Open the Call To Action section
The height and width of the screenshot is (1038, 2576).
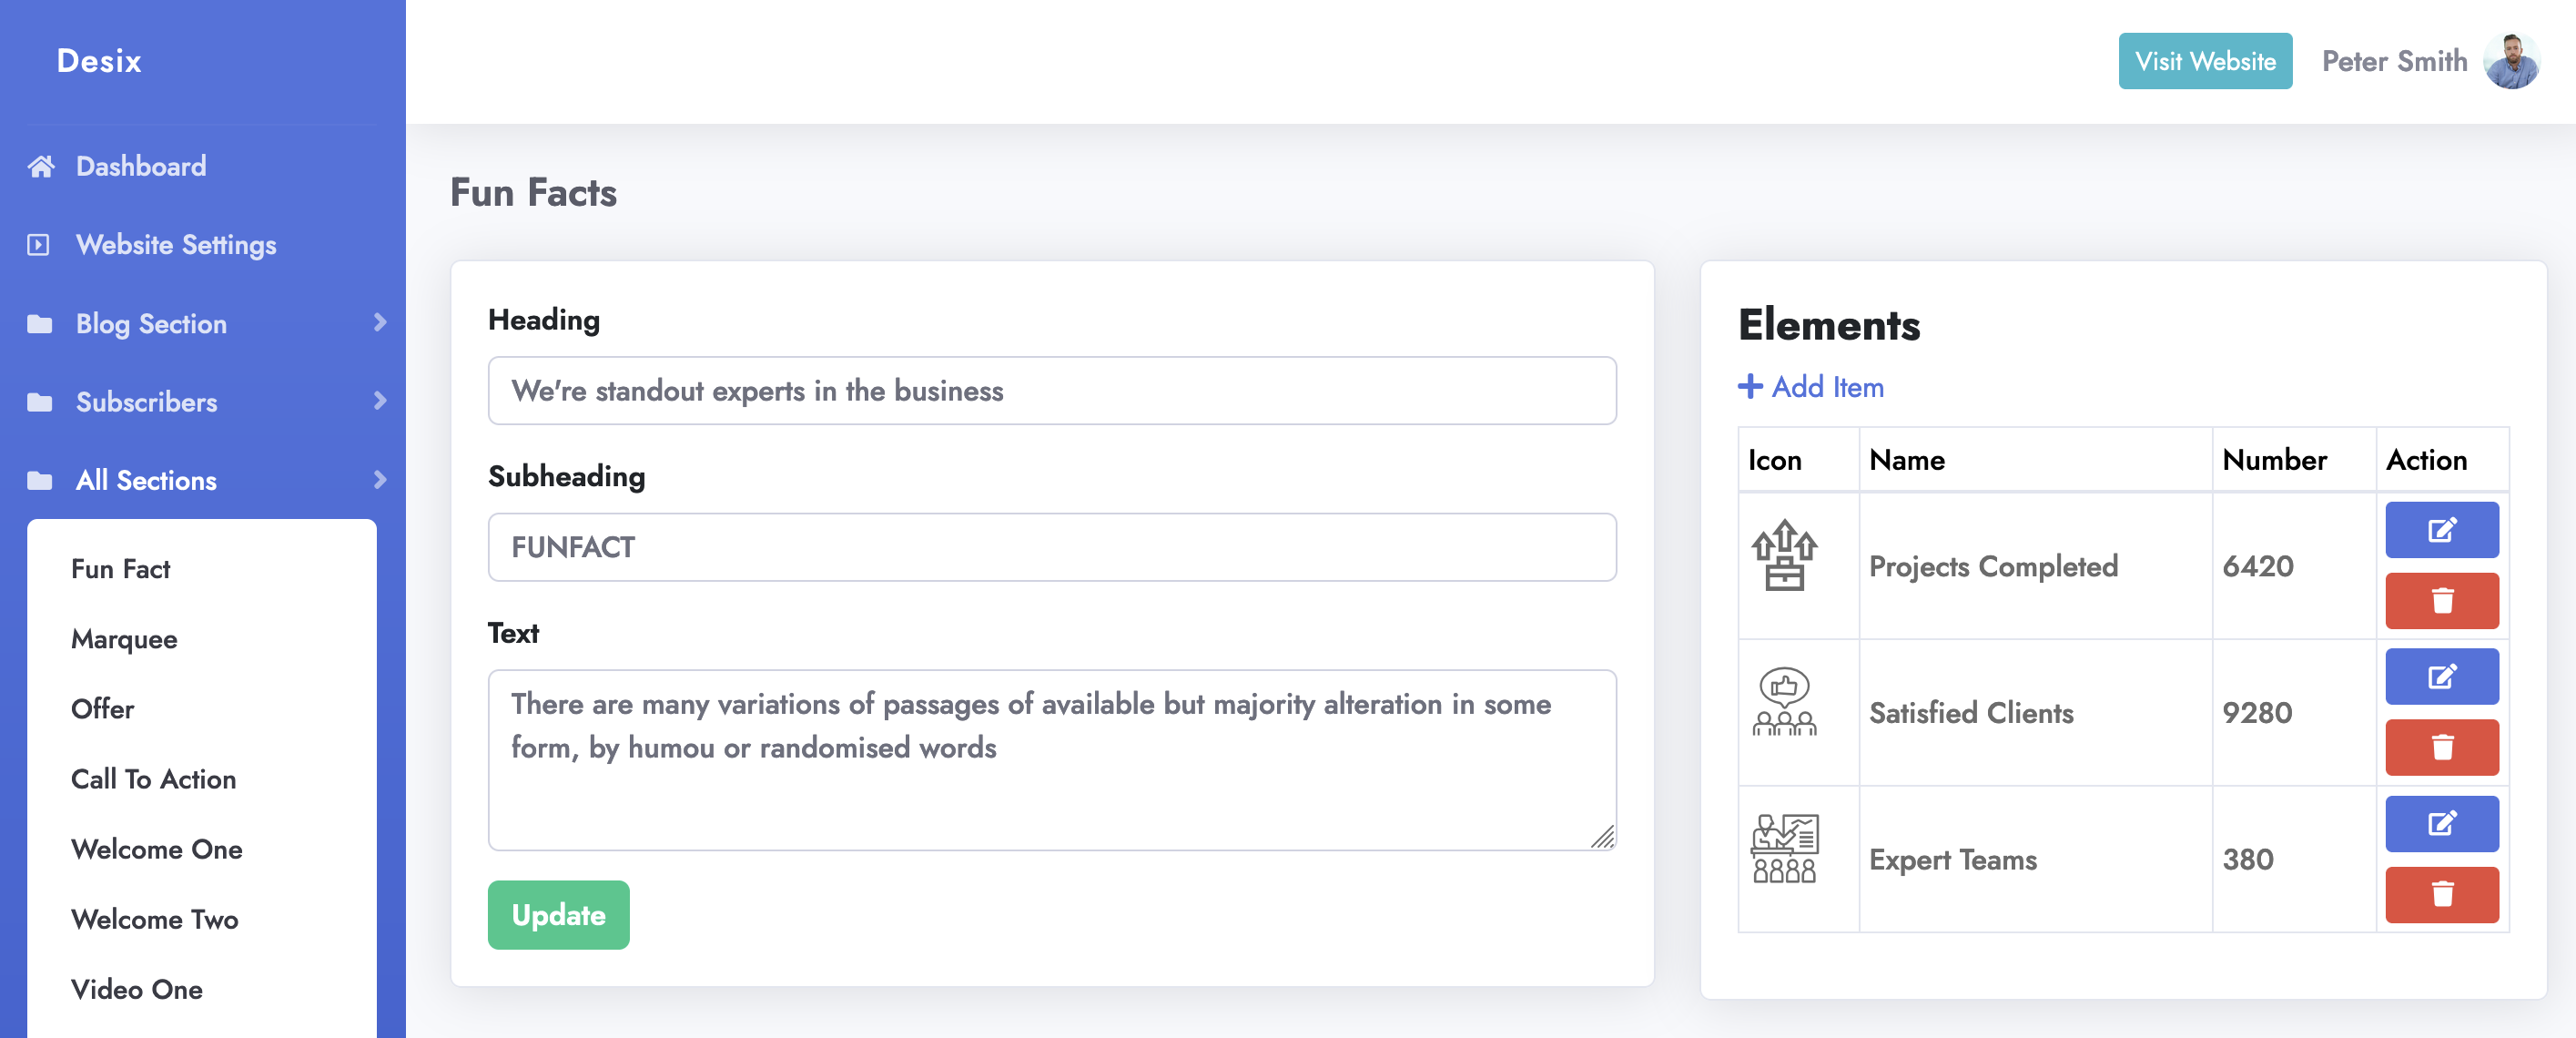pos(153,779)
